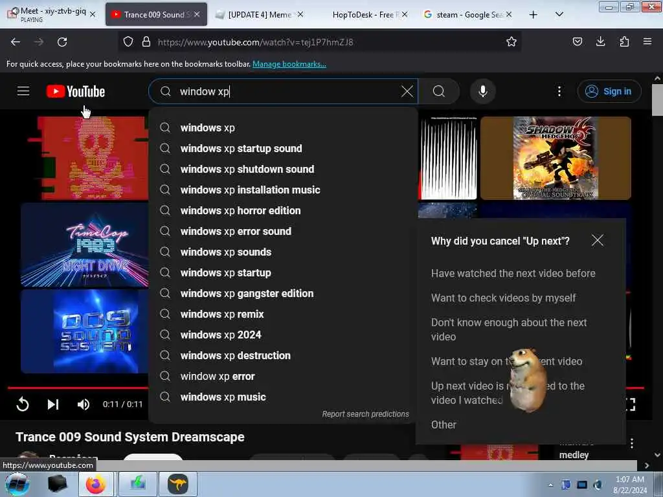This screenshot has height=497, width=663.
Task: View site security padlock information
Action: point(146,42)
